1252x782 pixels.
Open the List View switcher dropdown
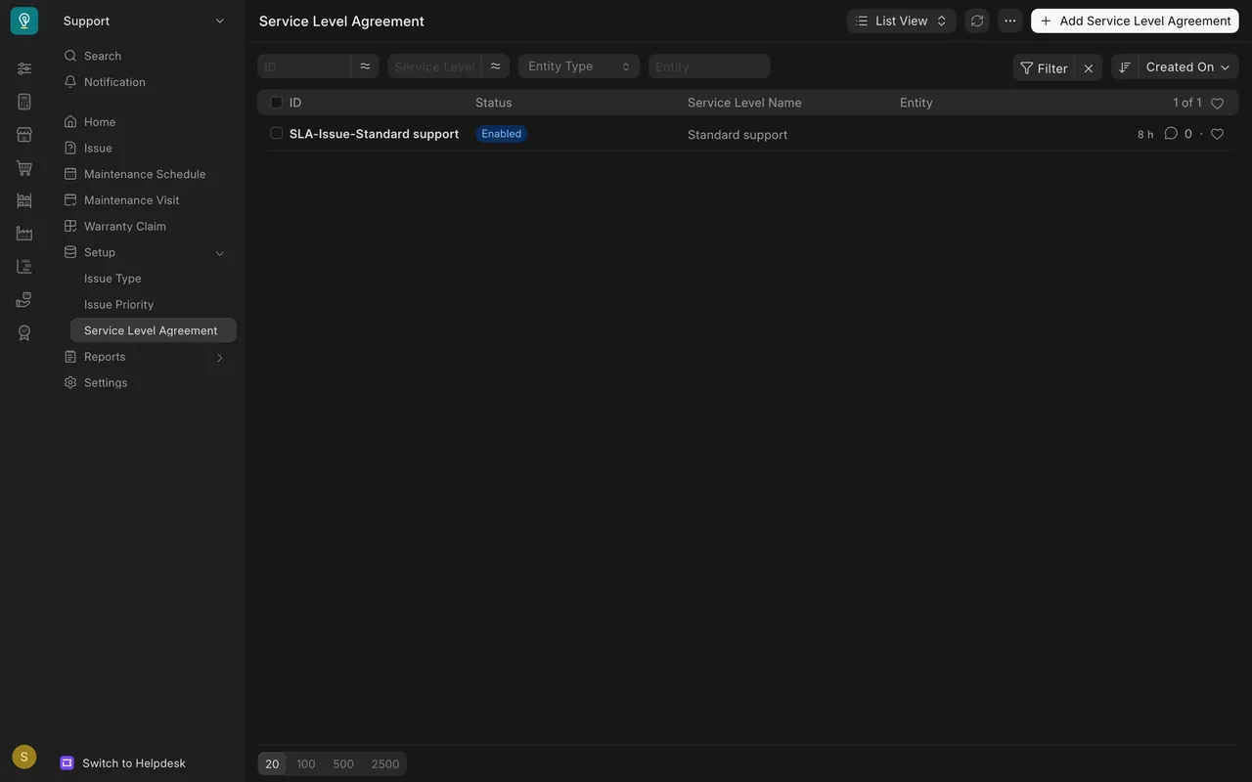tap(901, 21)
